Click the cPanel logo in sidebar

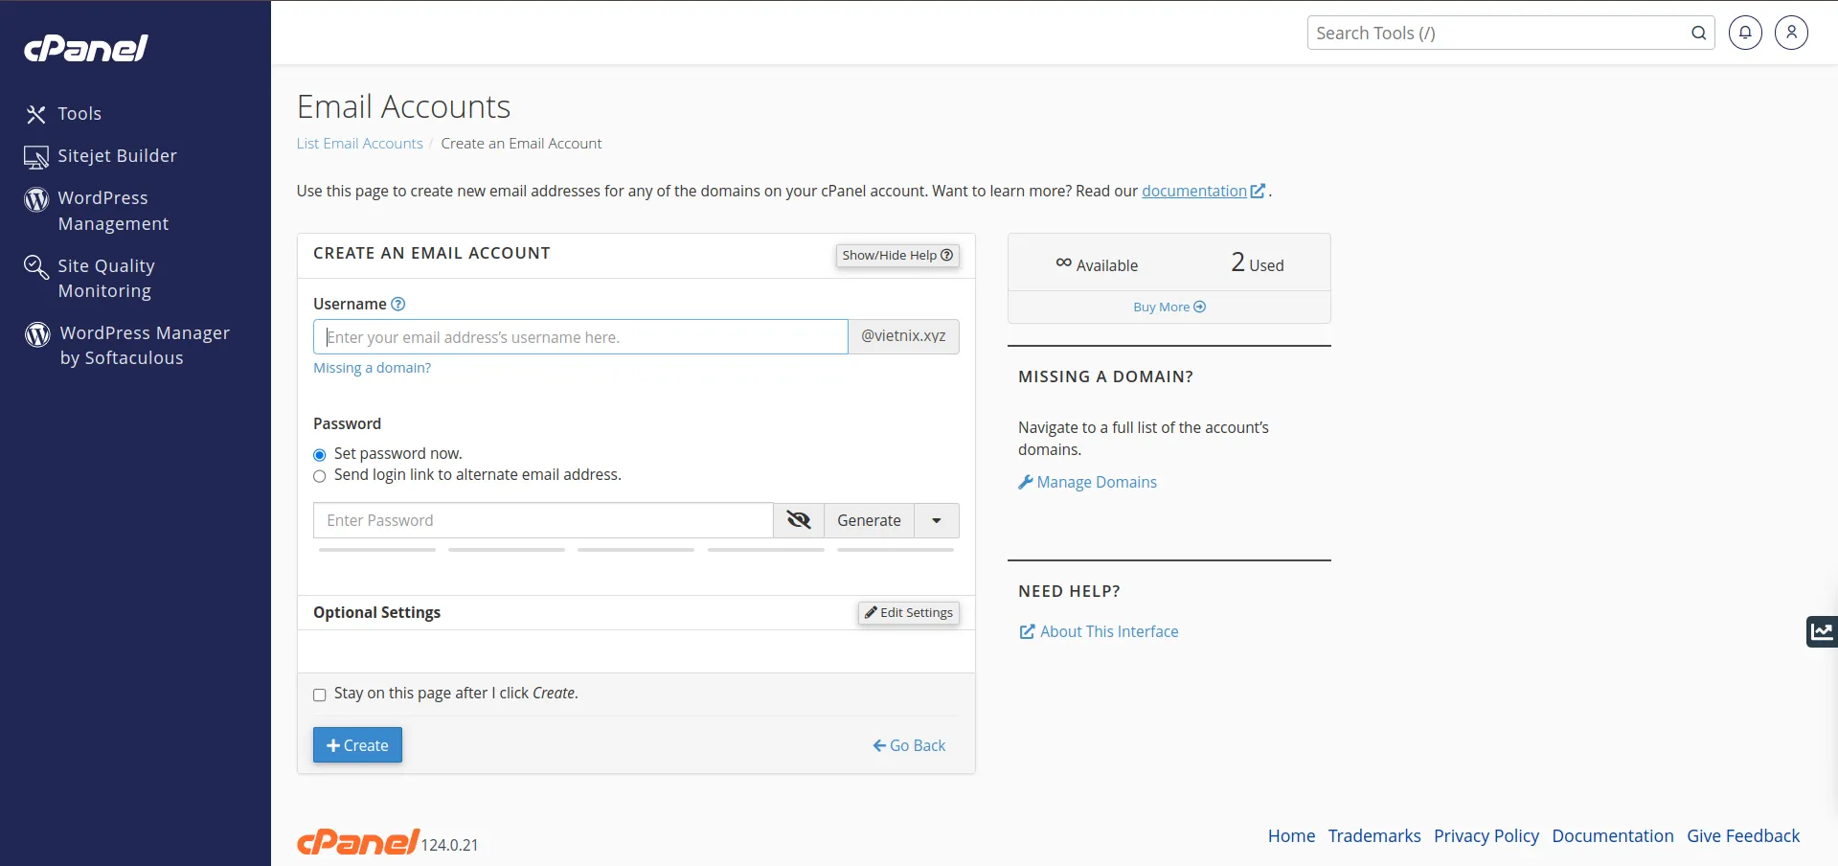(x=86, y=48)
